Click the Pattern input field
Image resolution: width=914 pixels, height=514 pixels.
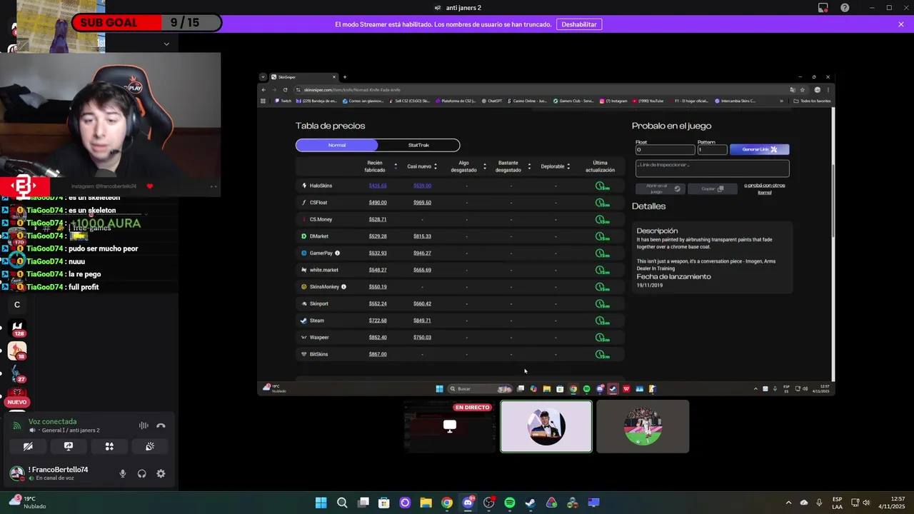click(712, 150)
